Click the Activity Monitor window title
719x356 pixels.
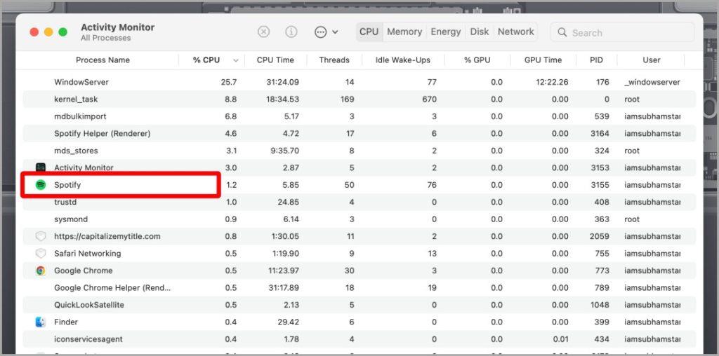(118, 27)
